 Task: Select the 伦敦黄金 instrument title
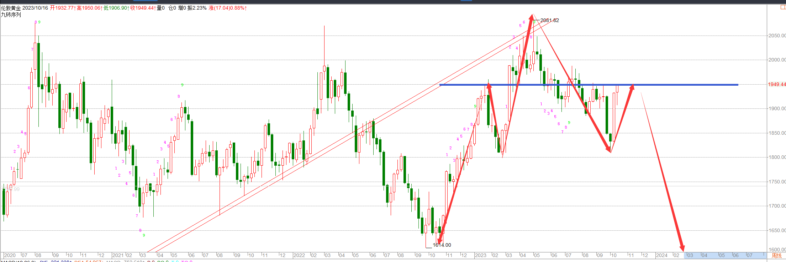(x=11, y=8)
